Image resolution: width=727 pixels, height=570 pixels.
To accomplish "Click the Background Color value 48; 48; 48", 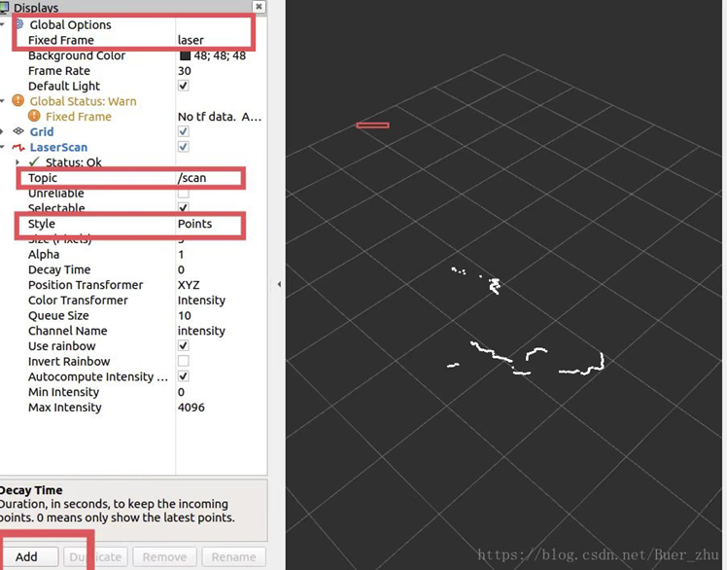I will pyautogui.click(x=220, y=55).
